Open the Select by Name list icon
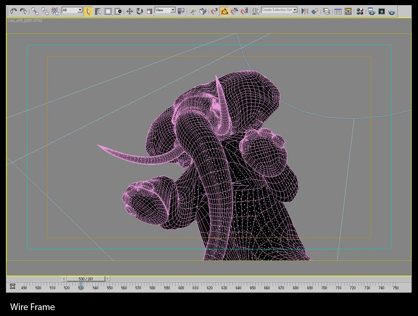 click(98, 11)
